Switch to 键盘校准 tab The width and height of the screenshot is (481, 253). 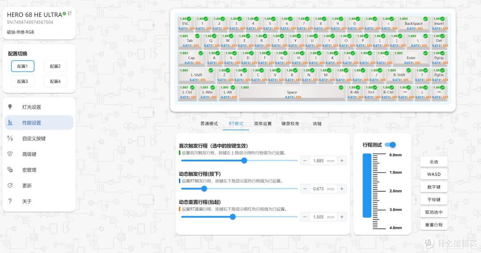[x=290, y=124]
